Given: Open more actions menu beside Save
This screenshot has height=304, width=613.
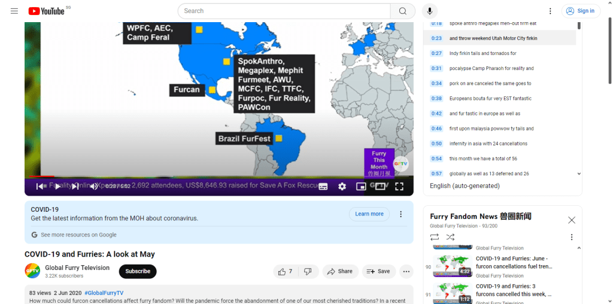Looking at the screenshot, I should pos(406,271).
